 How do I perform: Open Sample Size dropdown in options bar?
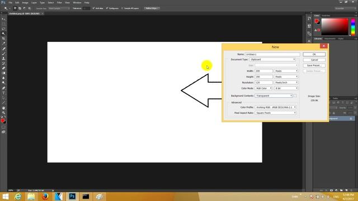pos(59,8)
